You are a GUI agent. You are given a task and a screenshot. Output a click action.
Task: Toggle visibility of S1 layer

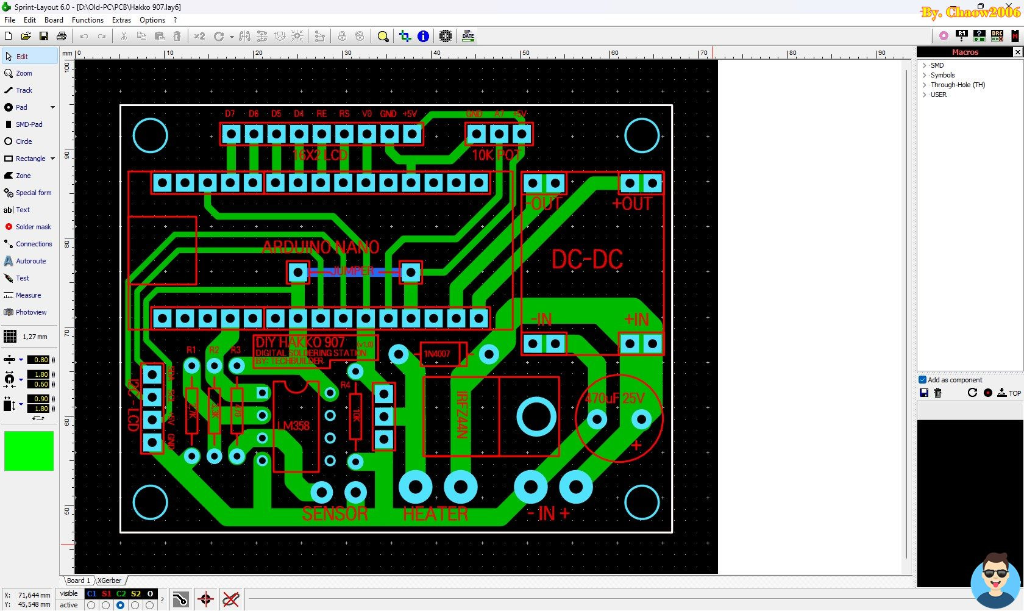pos(107,594)
